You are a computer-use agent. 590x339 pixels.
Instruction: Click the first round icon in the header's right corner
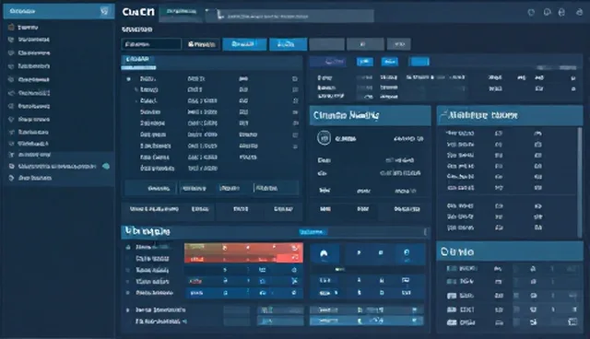(531, 12)
